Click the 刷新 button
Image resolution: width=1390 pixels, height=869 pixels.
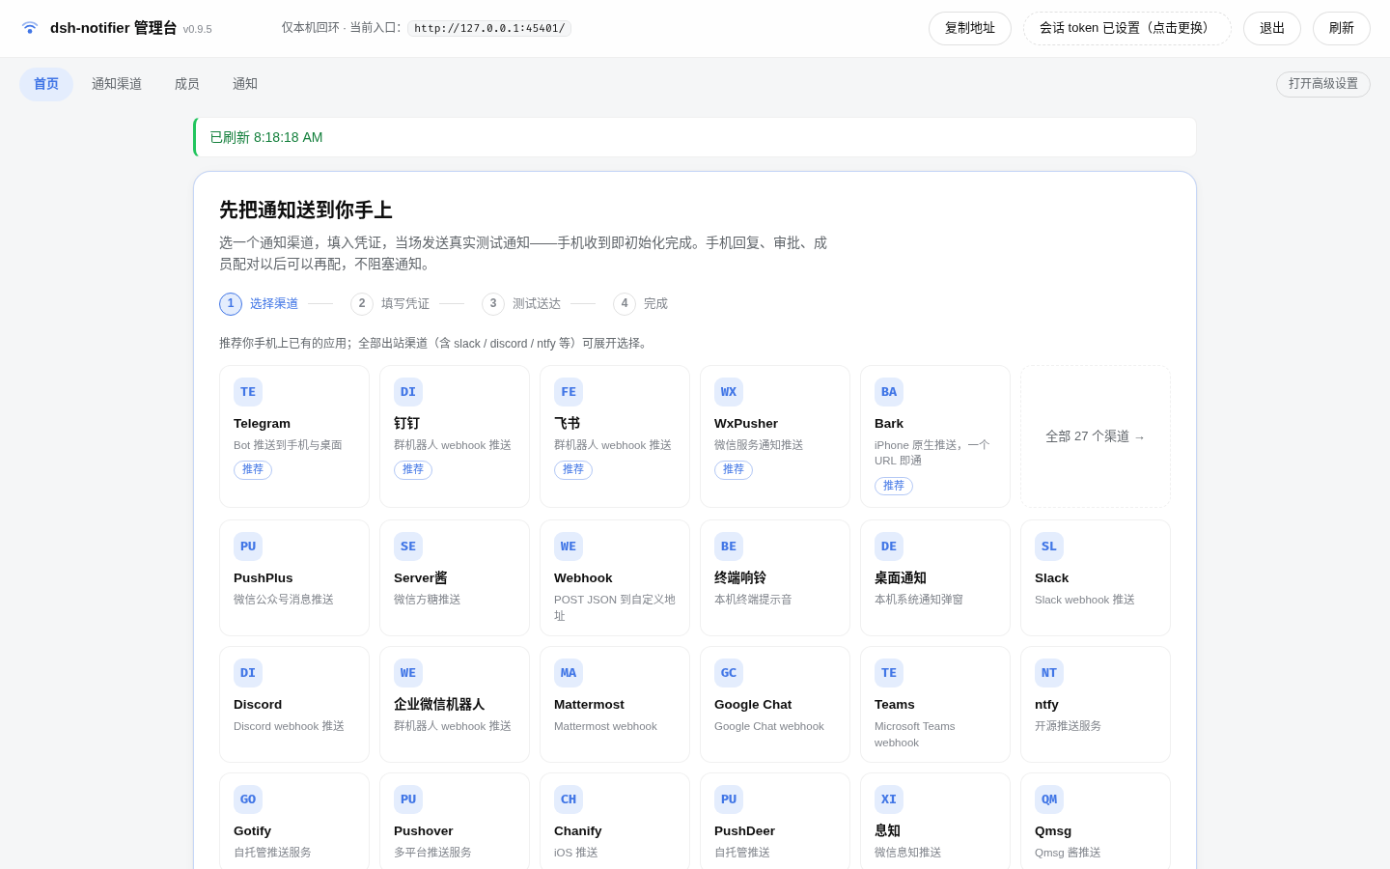[1342, 29]
